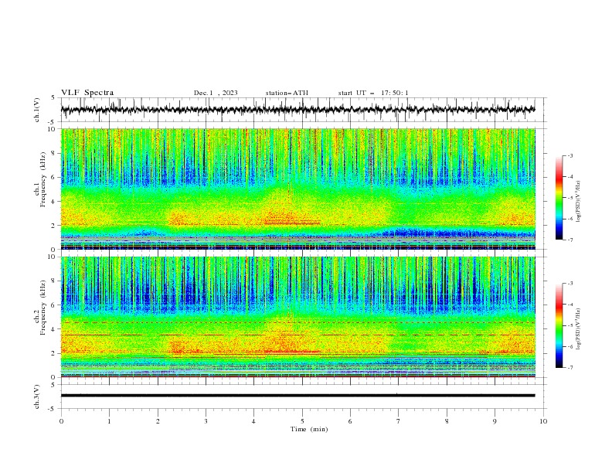Click tick label '9' on the Time axis
This screenshot has height=473, width=612.
click(495, 421)
